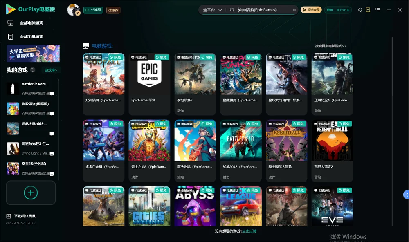The width and height of the screenshot is (409, 242).
Task: Click the yellow note icon in title bar
Action: tap(368, 10)
